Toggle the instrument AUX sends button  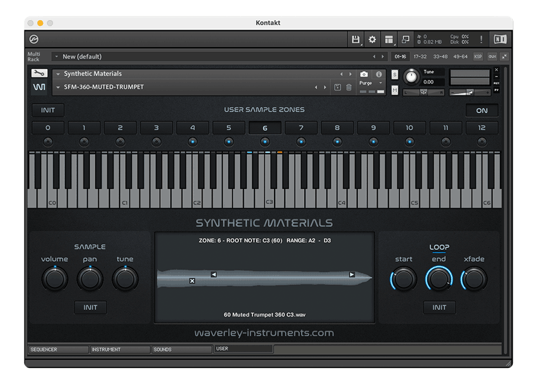pyautogui.click(x=497, y=83)
